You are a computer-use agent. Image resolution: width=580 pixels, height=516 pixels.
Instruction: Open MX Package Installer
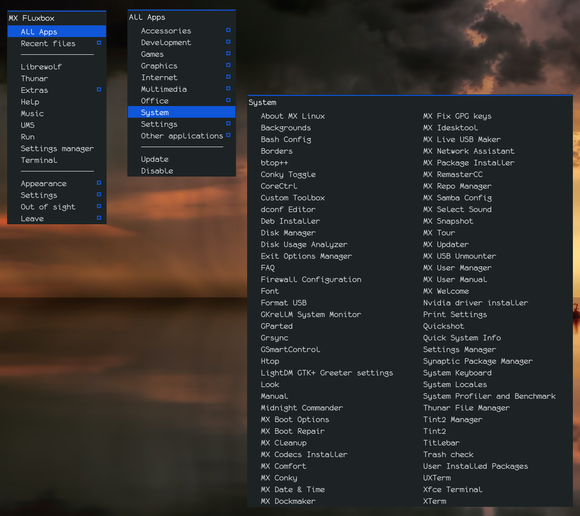[469, 163]
